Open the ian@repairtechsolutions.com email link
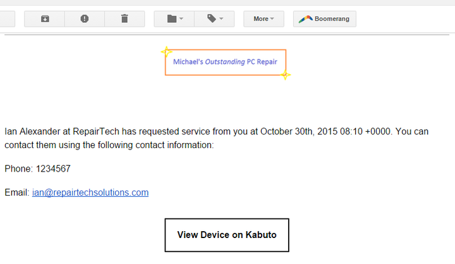 [x=90, y=192]
